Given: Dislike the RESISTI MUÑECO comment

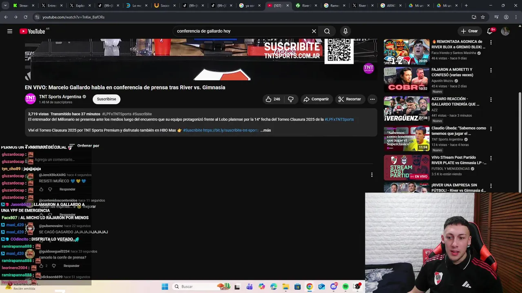Looking at the screenshot, I should click(x=50, y=189).
